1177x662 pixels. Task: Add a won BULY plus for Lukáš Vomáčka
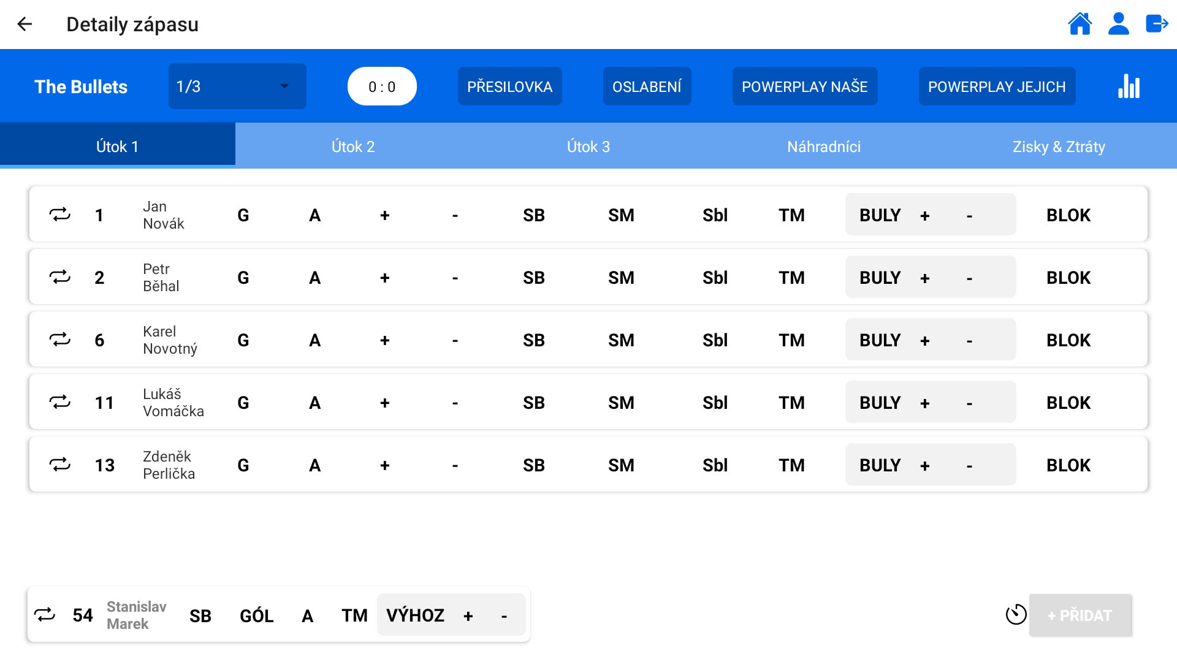tap(924, 403)
